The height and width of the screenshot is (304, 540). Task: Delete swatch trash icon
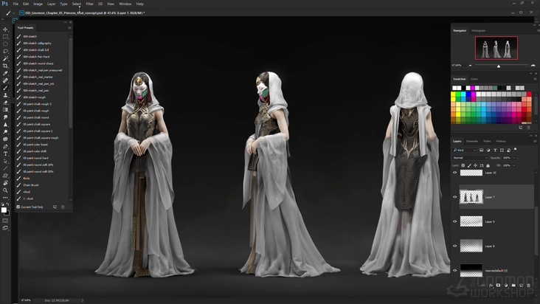(x=529, y=128)
